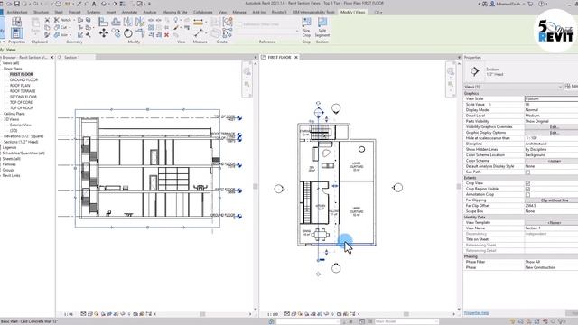
Task: Open the Collaborate ribbon tab
Action: pyautogui.click(x=203, y=12)
